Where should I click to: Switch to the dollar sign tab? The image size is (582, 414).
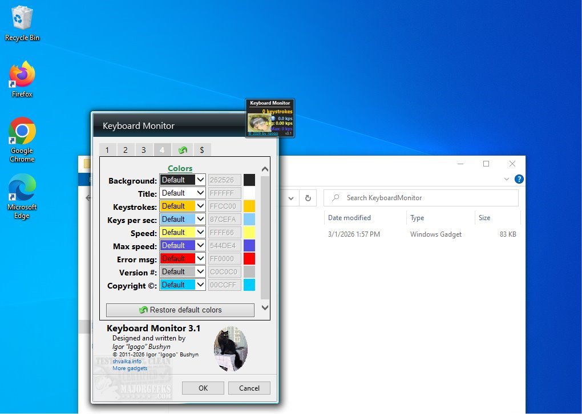[201, 150]
